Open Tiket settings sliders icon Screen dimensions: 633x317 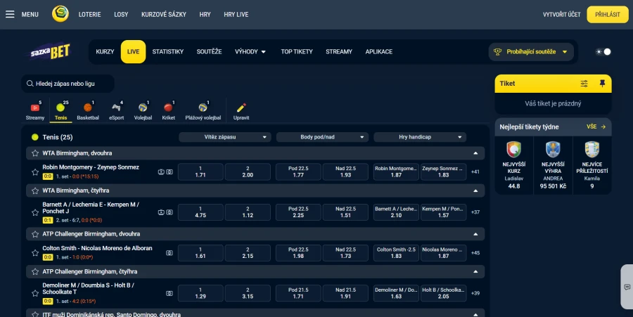click(584, 84)
